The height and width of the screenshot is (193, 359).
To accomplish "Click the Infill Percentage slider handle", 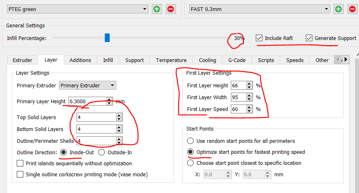I will pyautogui.click(x=107, y=38).
